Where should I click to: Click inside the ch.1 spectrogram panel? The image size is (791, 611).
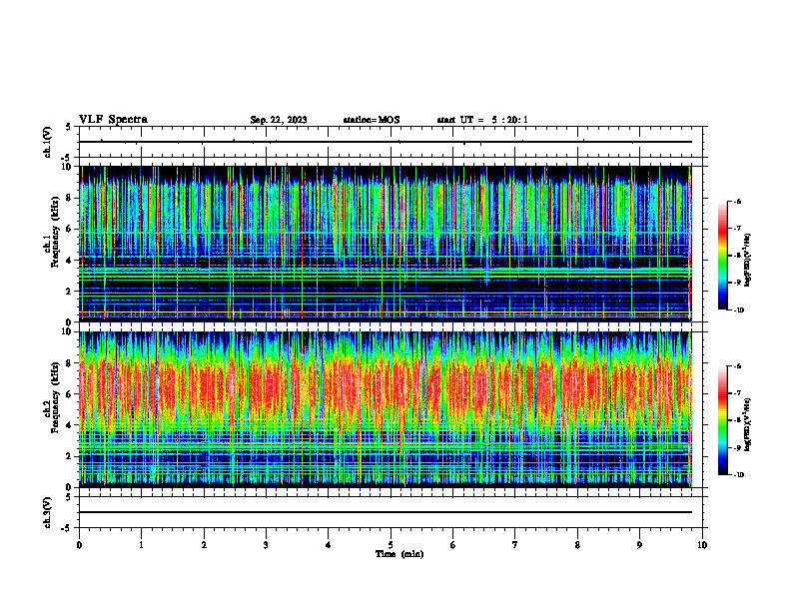(385, 244)
